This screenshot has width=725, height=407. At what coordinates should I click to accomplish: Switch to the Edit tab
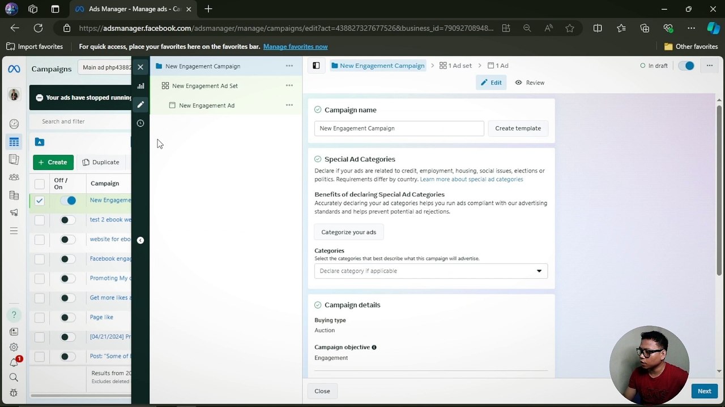click(491, 83)
